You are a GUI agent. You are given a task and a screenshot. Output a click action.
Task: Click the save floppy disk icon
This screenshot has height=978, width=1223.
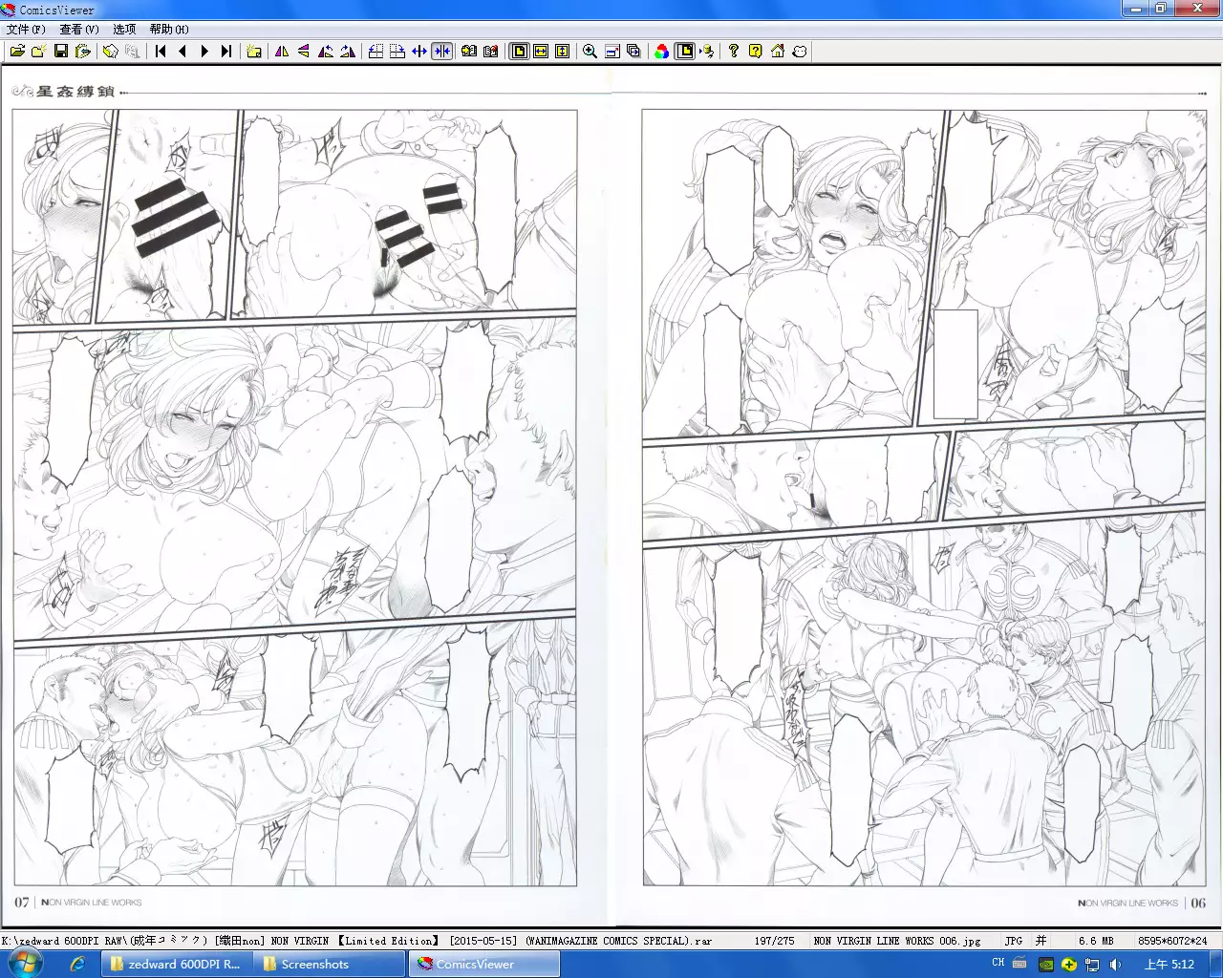click(x=61, y=52)
